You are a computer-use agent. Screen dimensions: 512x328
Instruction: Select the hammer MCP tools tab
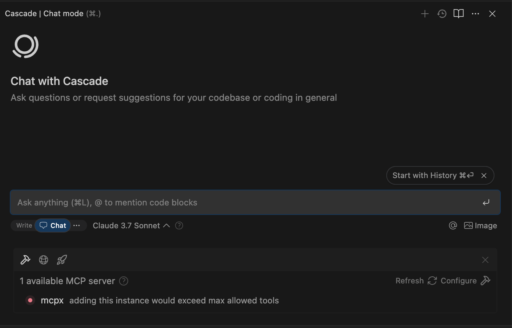25,260
